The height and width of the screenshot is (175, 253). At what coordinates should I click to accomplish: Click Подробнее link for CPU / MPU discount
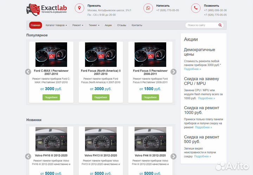206,98
